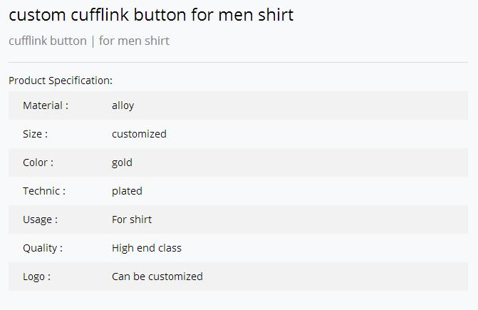Click the 'gold' color value
Image resolution: width=478 pixels, height=310 pixels.
(122, 162)
